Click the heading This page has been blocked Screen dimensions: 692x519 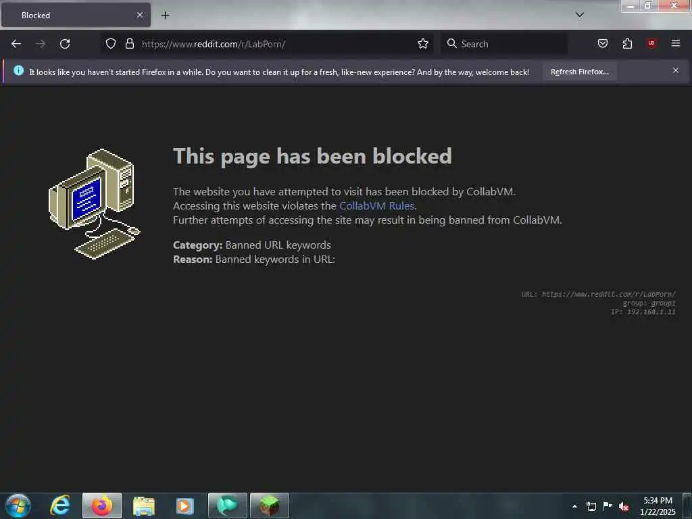(x=312, y=156)
